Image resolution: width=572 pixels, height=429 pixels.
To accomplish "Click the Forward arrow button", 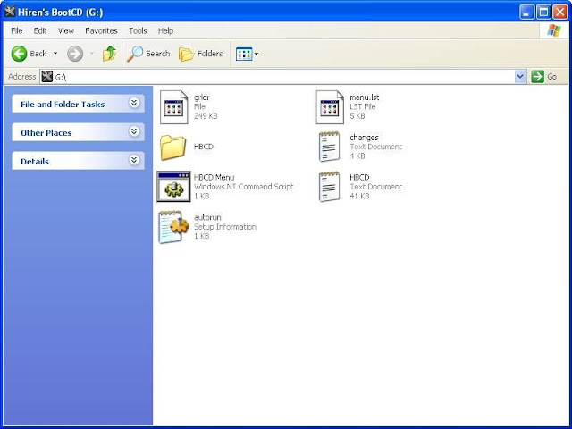I will click(x=75, y=54).
